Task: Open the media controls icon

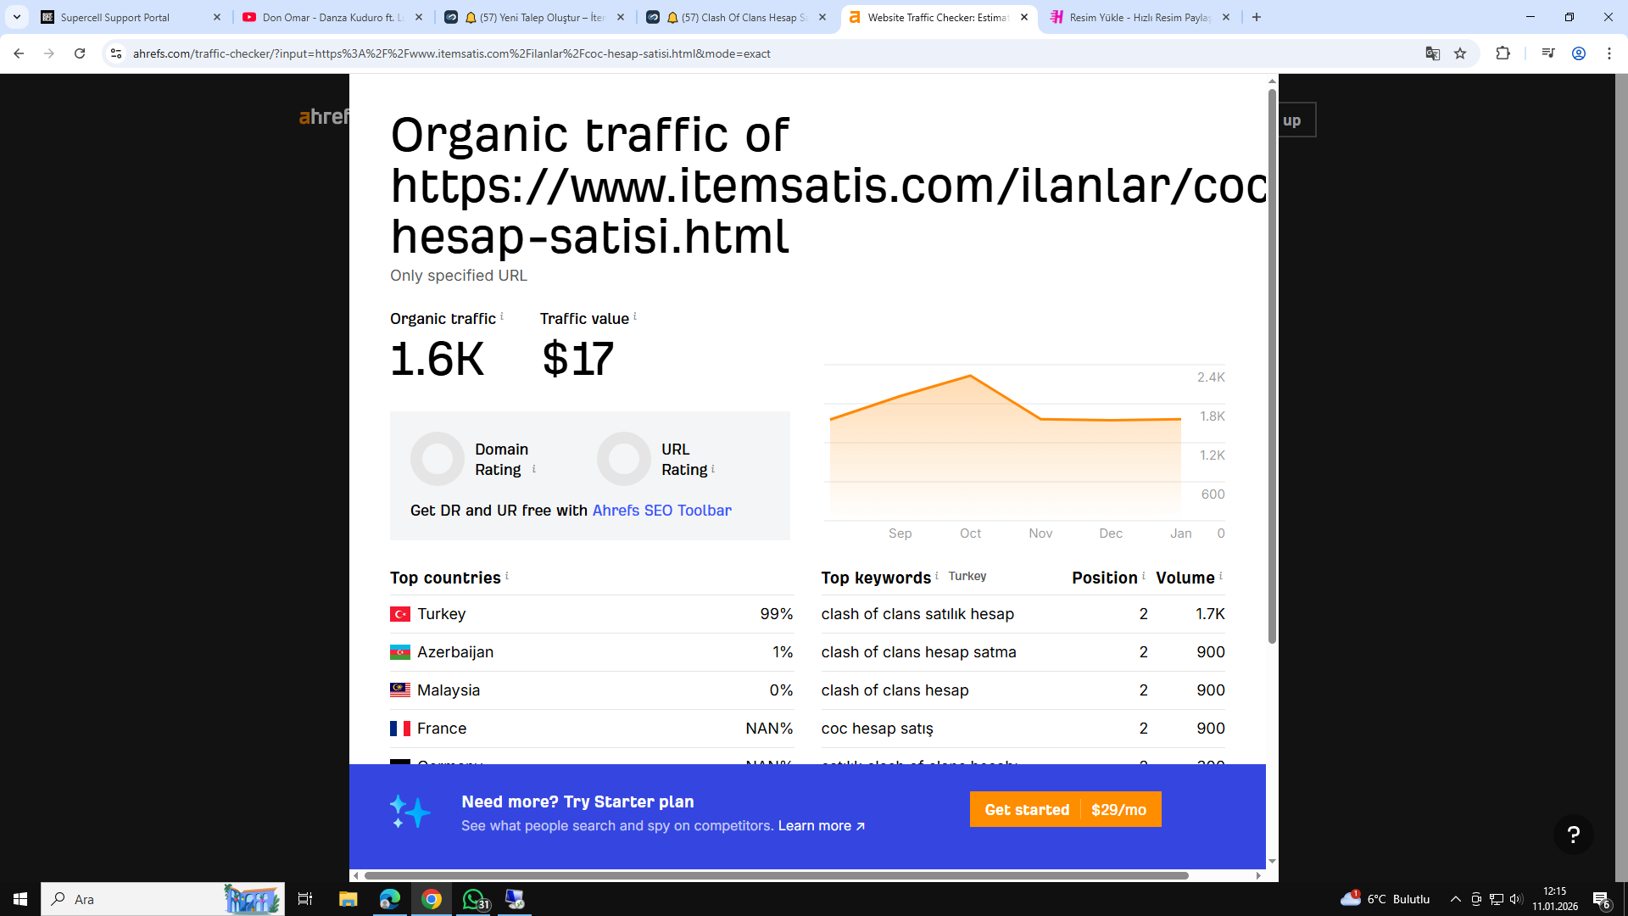Action: (x=1548, y=53)
